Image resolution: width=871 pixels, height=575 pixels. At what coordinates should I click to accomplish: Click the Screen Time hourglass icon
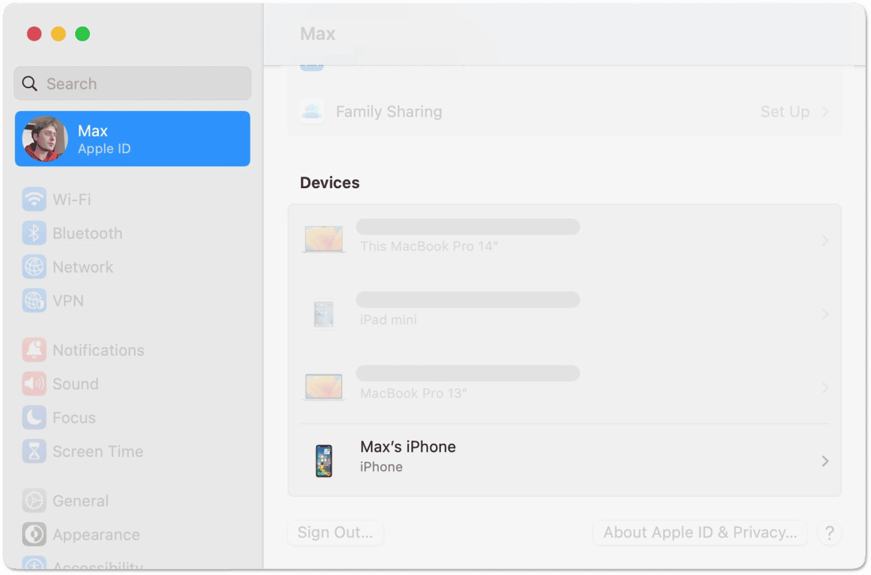[34, 451]
